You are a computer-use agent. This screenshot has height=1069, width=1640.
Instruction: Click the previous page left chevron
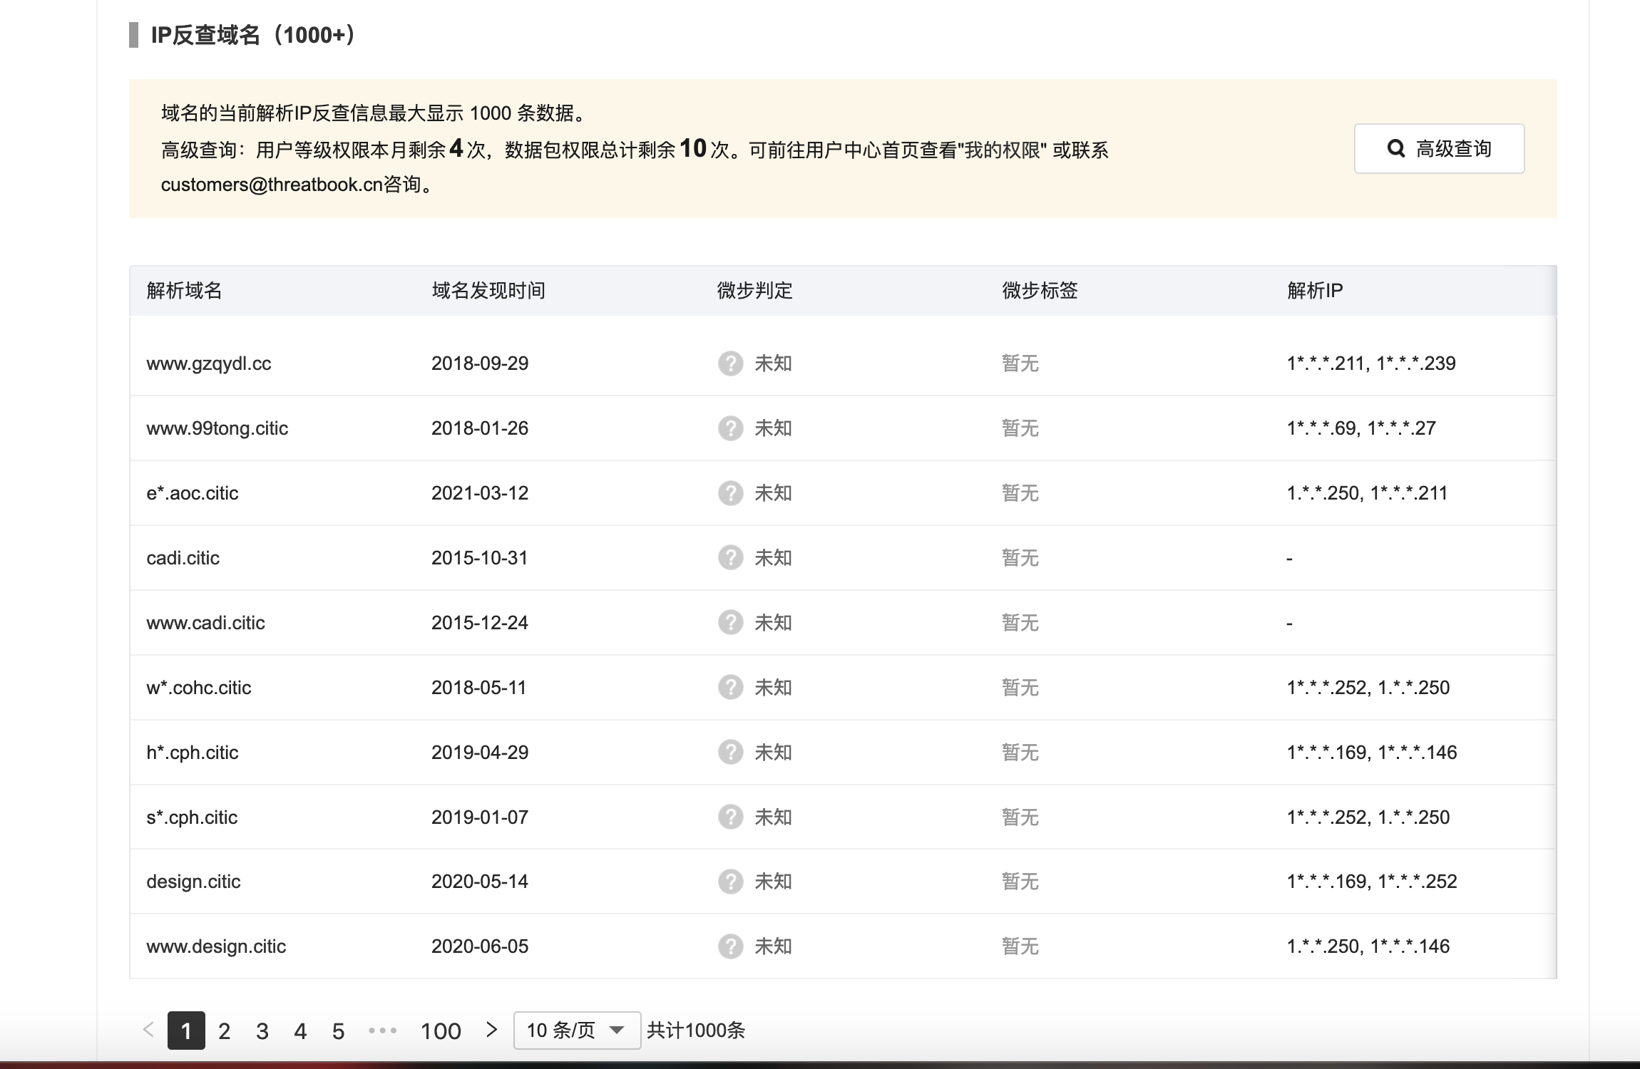click(148, 1030)
